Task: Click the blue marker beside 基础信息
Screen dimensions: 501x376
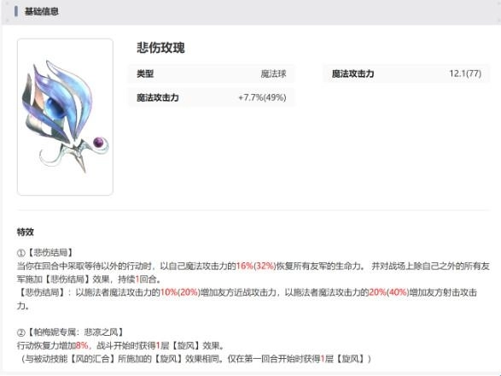Action: (16, 11)
